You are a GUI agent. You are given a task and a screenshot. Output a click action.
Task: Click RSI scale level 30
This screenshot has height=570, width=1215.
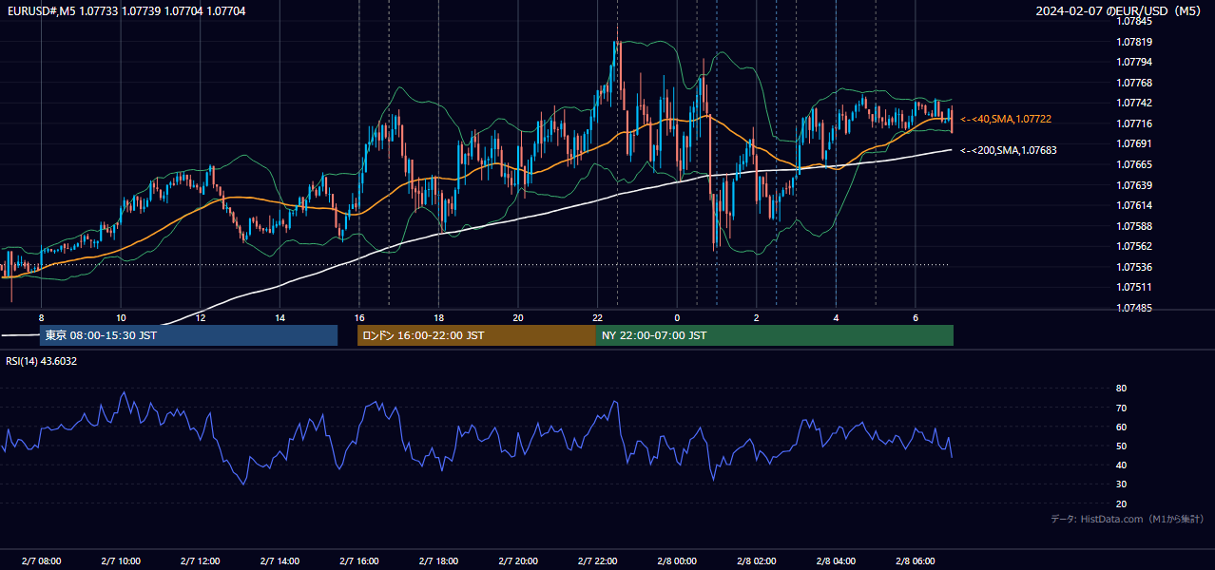coord(1121,484)
